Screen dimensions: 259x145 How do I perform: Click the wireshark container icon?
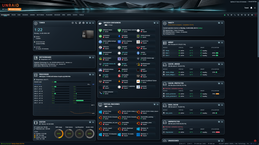coord(138,87)
